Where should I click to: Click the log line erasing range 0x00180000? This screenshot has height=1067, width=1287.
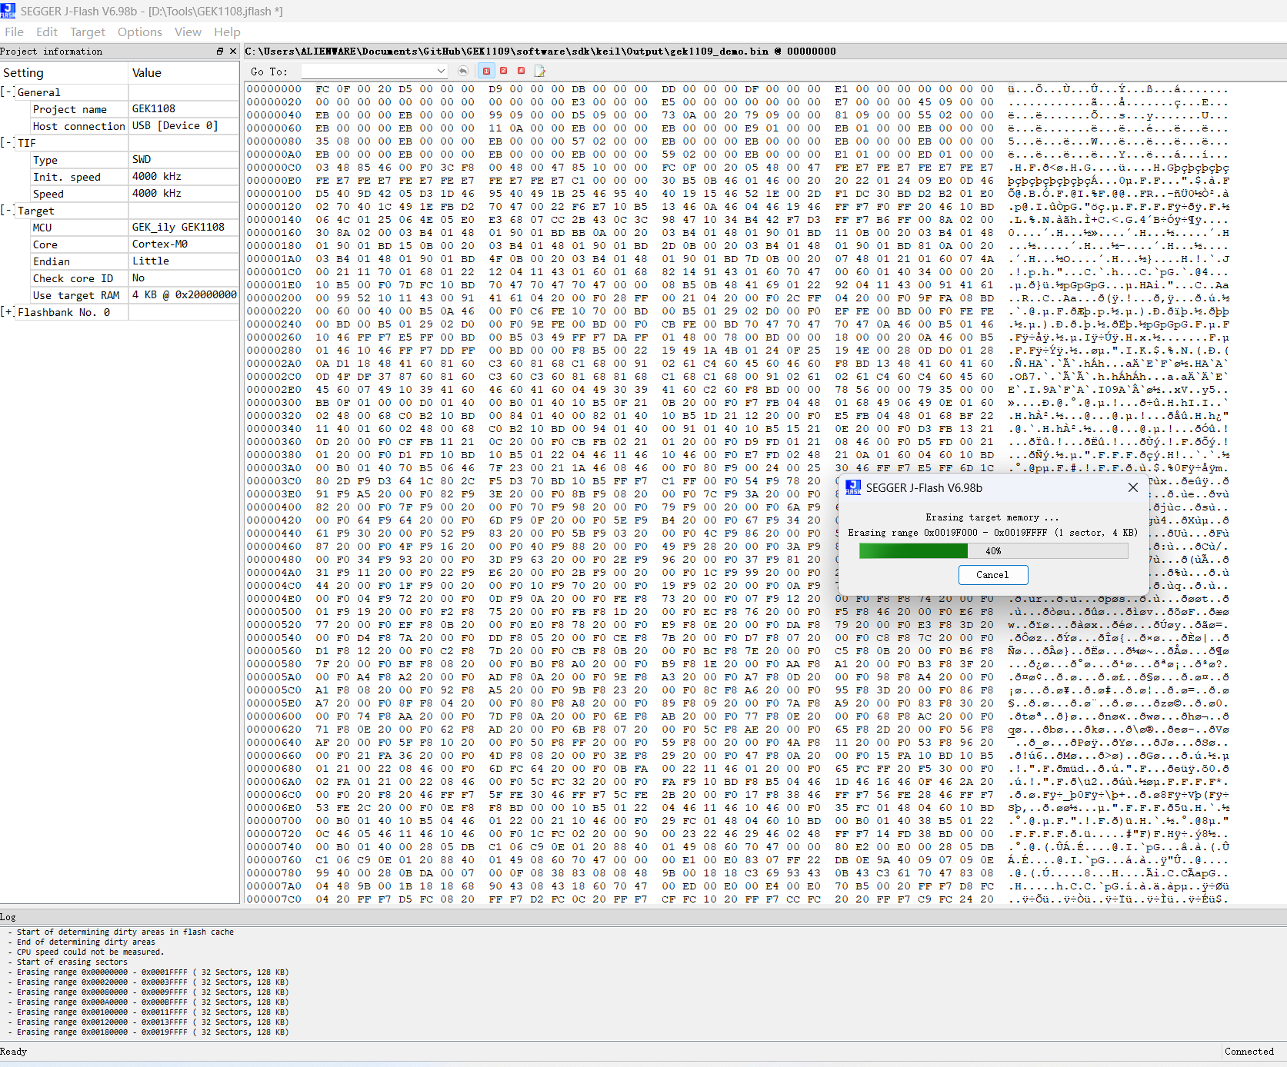tap(152, 1032)
